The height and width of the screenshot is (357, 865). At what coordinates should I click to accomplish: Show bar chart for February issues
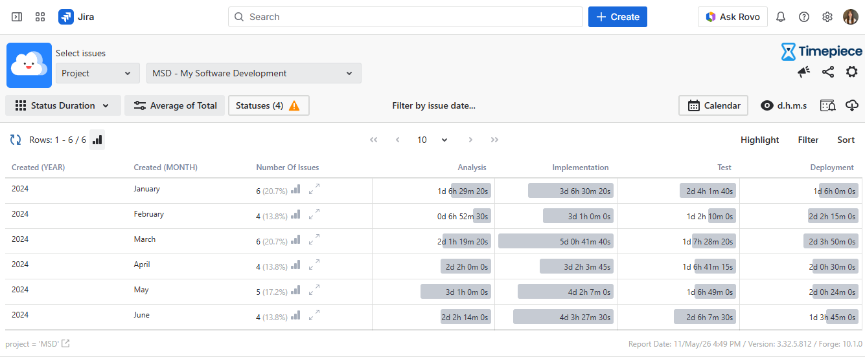tap(295, 215)
